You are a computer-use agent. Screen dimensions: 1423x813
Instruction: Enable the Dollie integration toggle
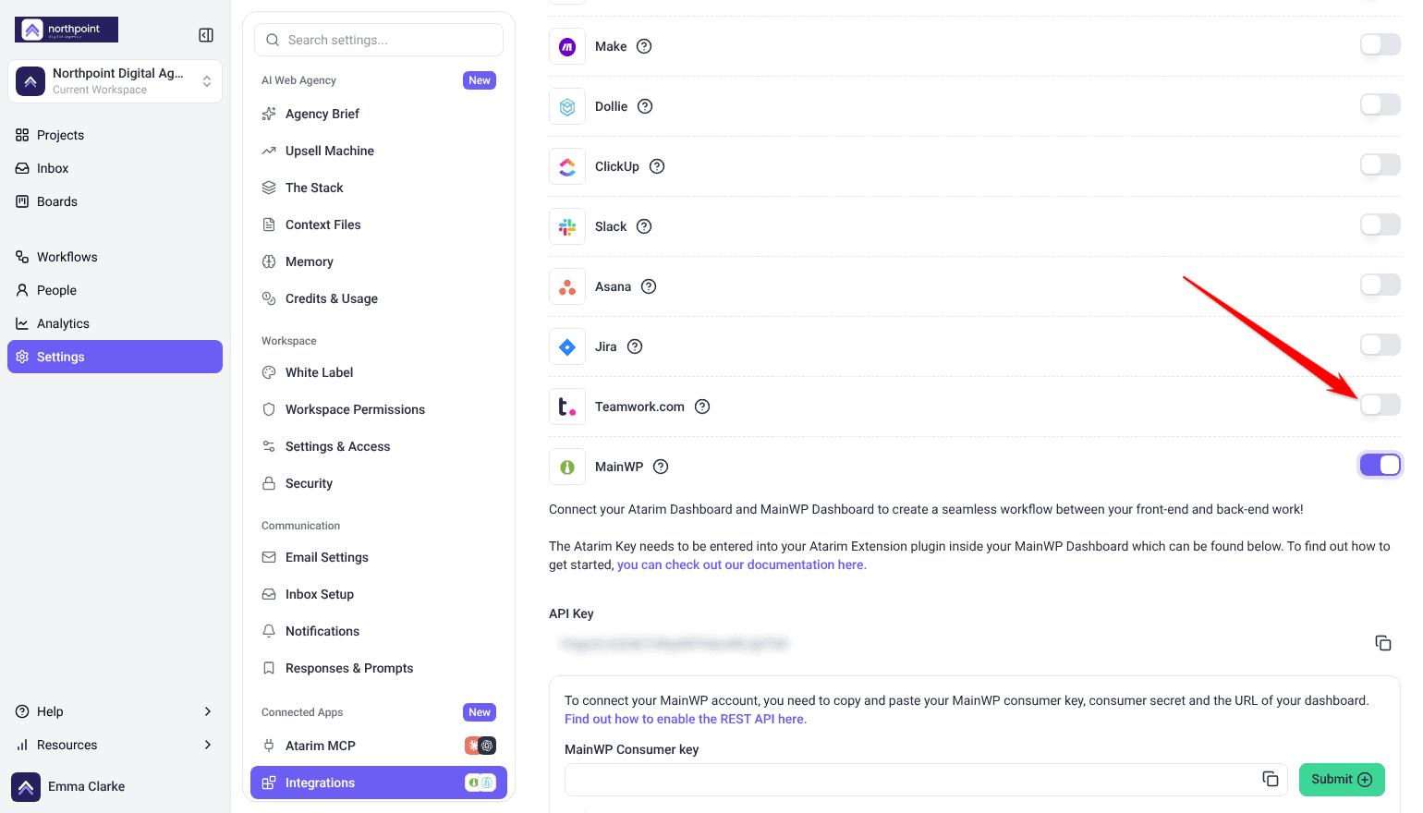tap(1380, 104)
